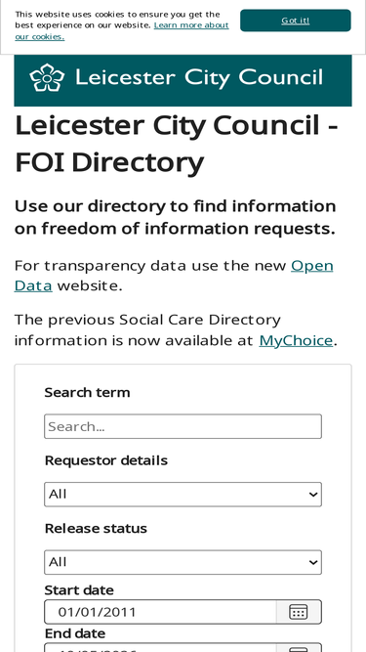Click the Start date label
Viewport: 366px width, 652px height.
coord(79,590)
